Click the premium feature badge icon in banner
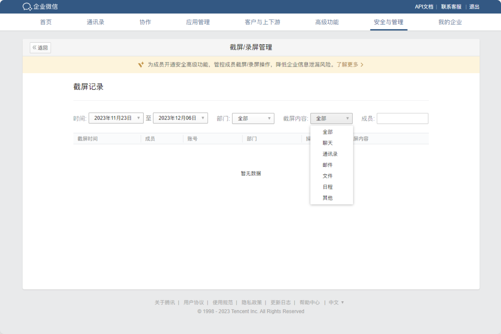 (x=141, y=64)
